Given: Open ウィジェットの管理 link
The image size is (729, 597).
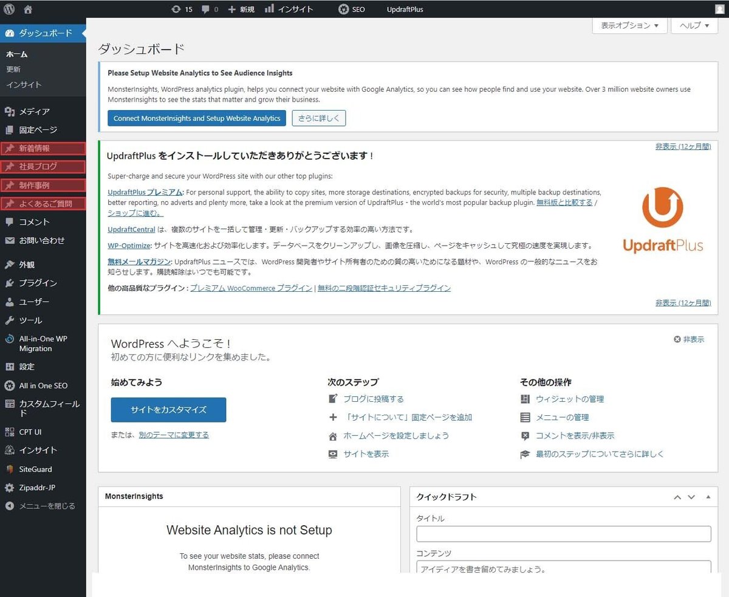Looking at the screenshot, I should point(570,399).
